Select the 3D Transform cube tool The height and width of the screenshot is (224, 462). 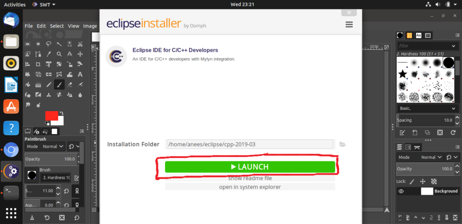38,74
